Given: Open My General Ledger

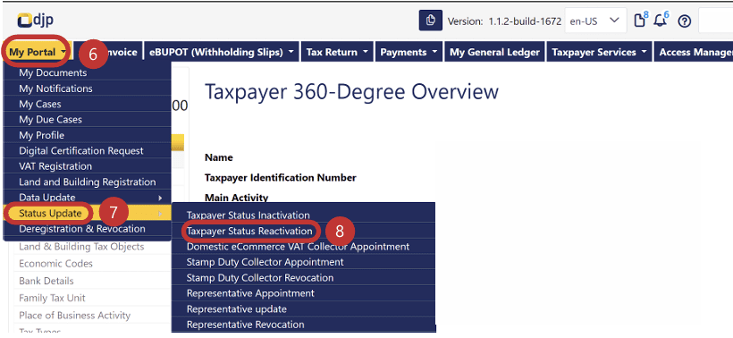Looking at the screenshot, I should pyautogui.click(x=494, y=53).
